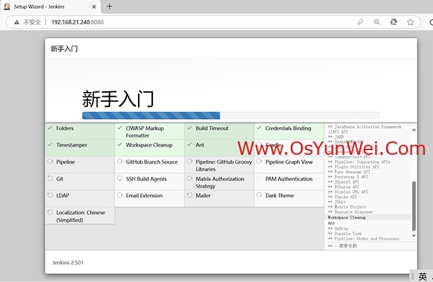Viewport: 433px width, 282px height.
Task: Click the Ant entry in the install log
Action: [x=332, y=223]
